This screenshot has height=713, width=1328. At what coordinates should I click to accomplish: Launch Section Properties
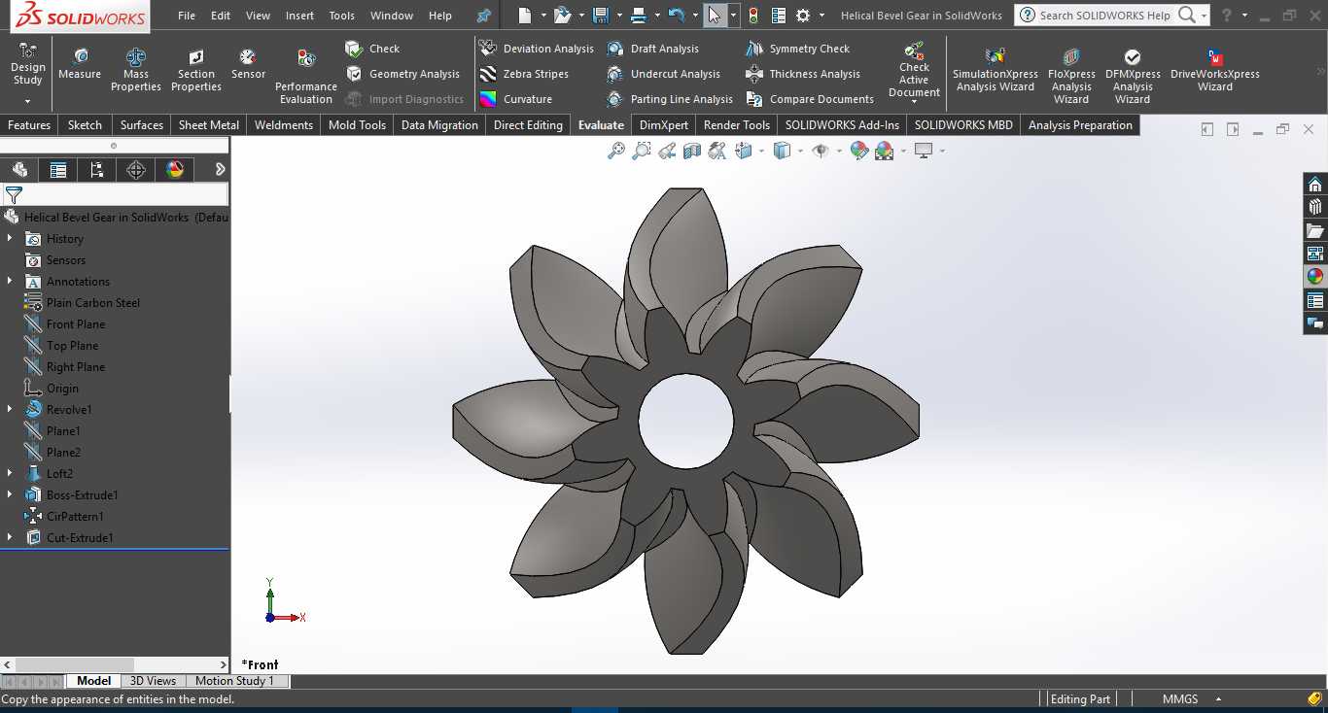pyautogui.click(x=196, y=70)
